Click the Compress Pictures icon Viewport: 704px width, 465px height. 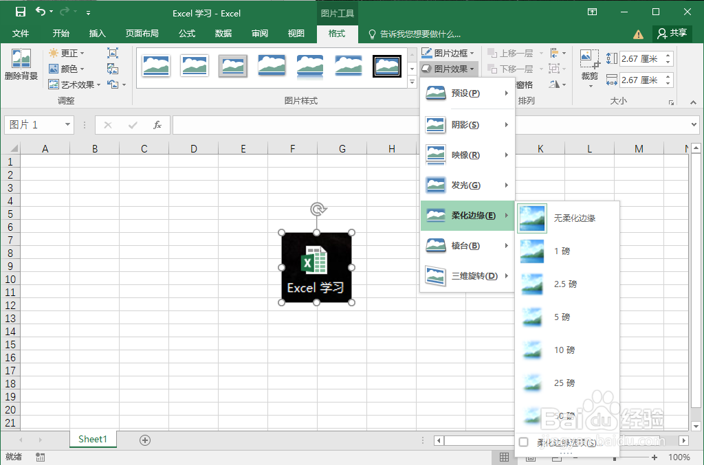coord(113,53)
